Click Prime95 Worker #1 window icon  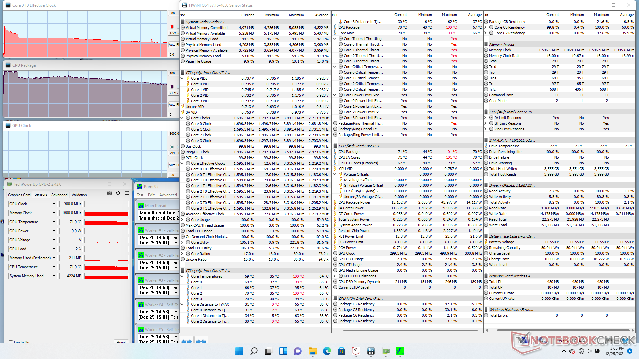pyautogui.click(x=141, y=230)
